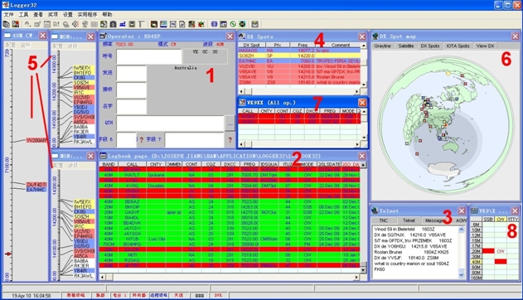The height and width of the screenshot is (300, 523).
Task: Click the DX Spots window title icon
Action: (242, 36)
